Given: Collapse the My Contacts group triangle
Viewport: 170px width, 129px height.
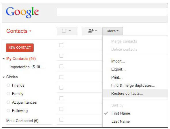Looking at the screenshot, I should click(3, 59).
